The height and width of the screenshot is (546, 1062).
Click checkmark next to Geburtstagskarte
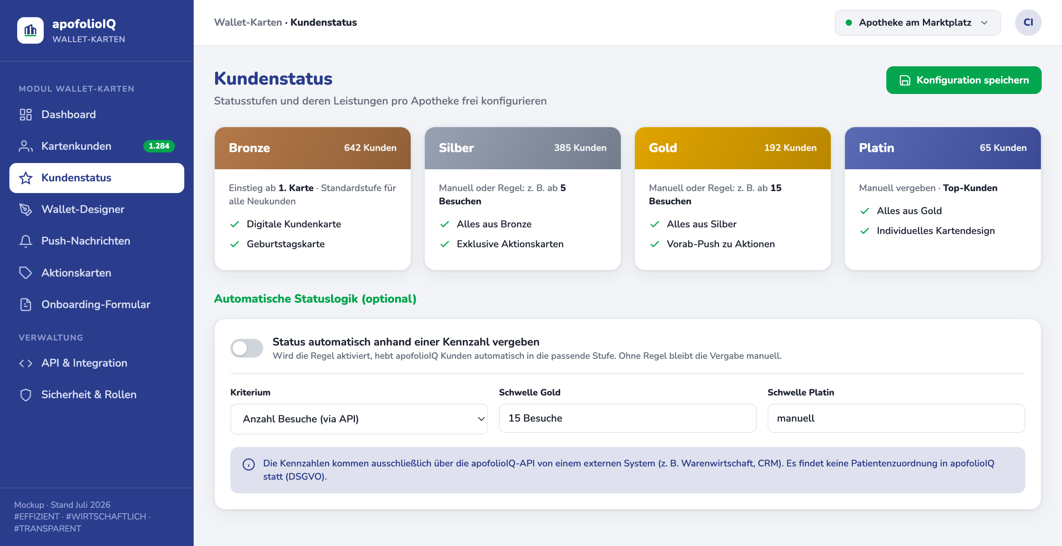point(235,244)
